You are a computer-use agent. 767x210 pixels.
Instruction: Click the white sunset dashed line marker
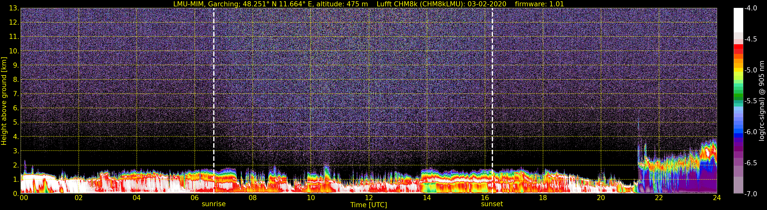point(492,101)
